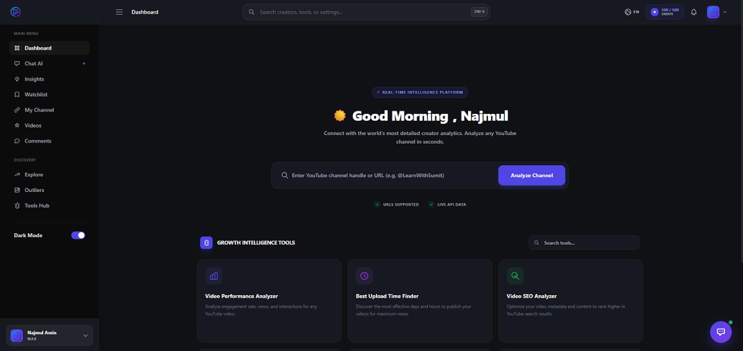Click the Dashboard grid icon
Image resolution: width=743 pixels, height=351 pixels.
(17, 48)
